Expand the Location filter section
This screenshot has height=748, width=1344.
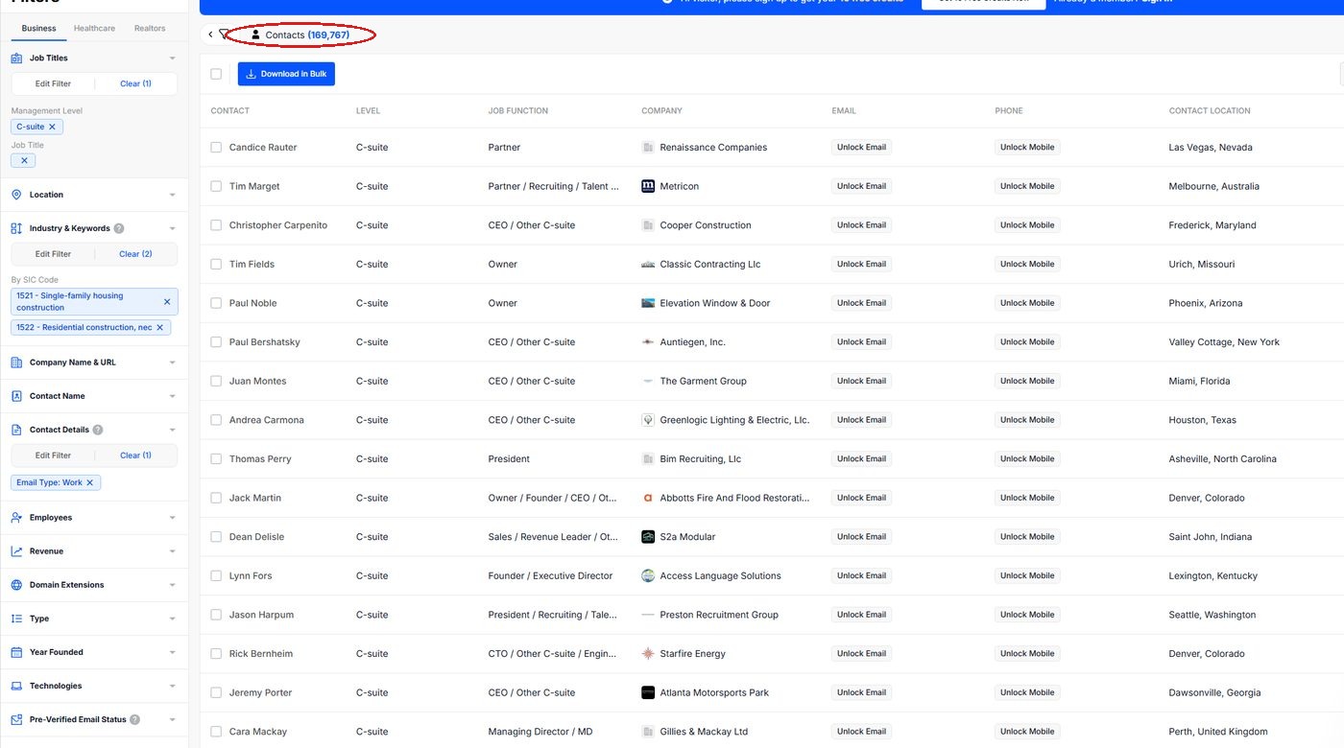point(172,195)
